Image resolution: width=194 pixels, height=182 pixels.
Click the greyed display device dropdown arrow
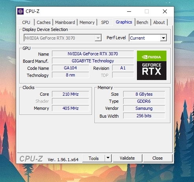(98, 38)
